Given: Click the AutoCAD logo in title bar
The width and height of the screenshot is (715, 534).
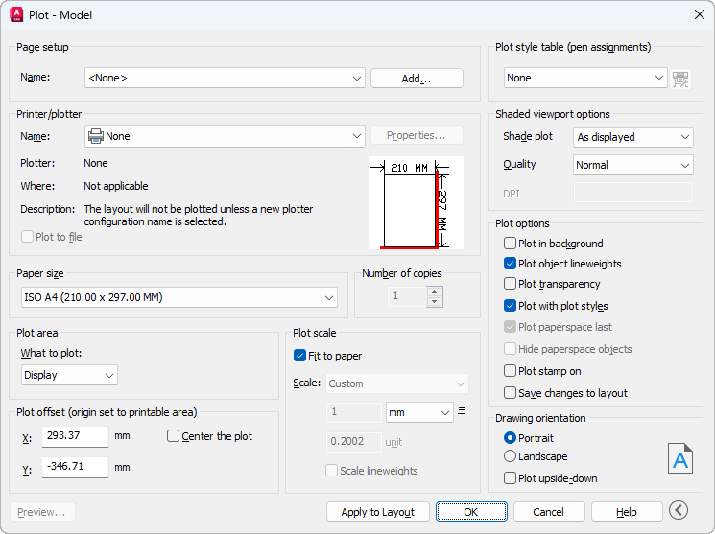Looking at the screenshot, I should [15, 14].
